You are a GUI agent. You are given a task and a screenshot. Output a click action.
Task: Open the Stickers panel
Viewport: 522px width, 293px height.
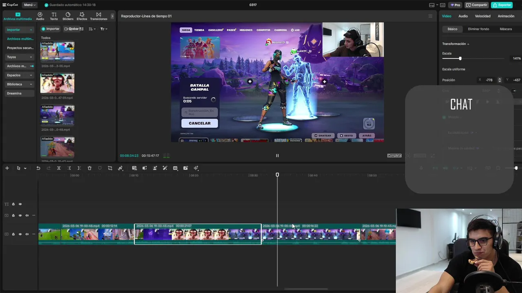click(68, 16)
